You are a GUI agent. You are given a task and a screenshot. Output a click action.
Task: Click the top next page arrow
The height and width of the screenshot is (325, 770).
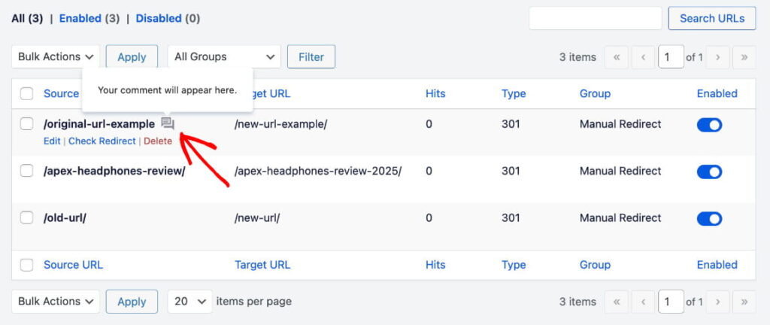[x=718, y=57]
